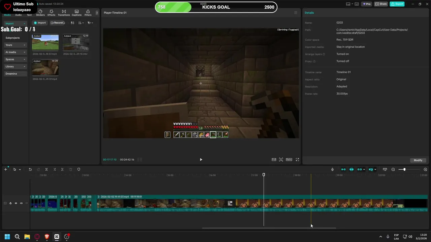Show more panel tabs with arrow

tap(97, 13)
